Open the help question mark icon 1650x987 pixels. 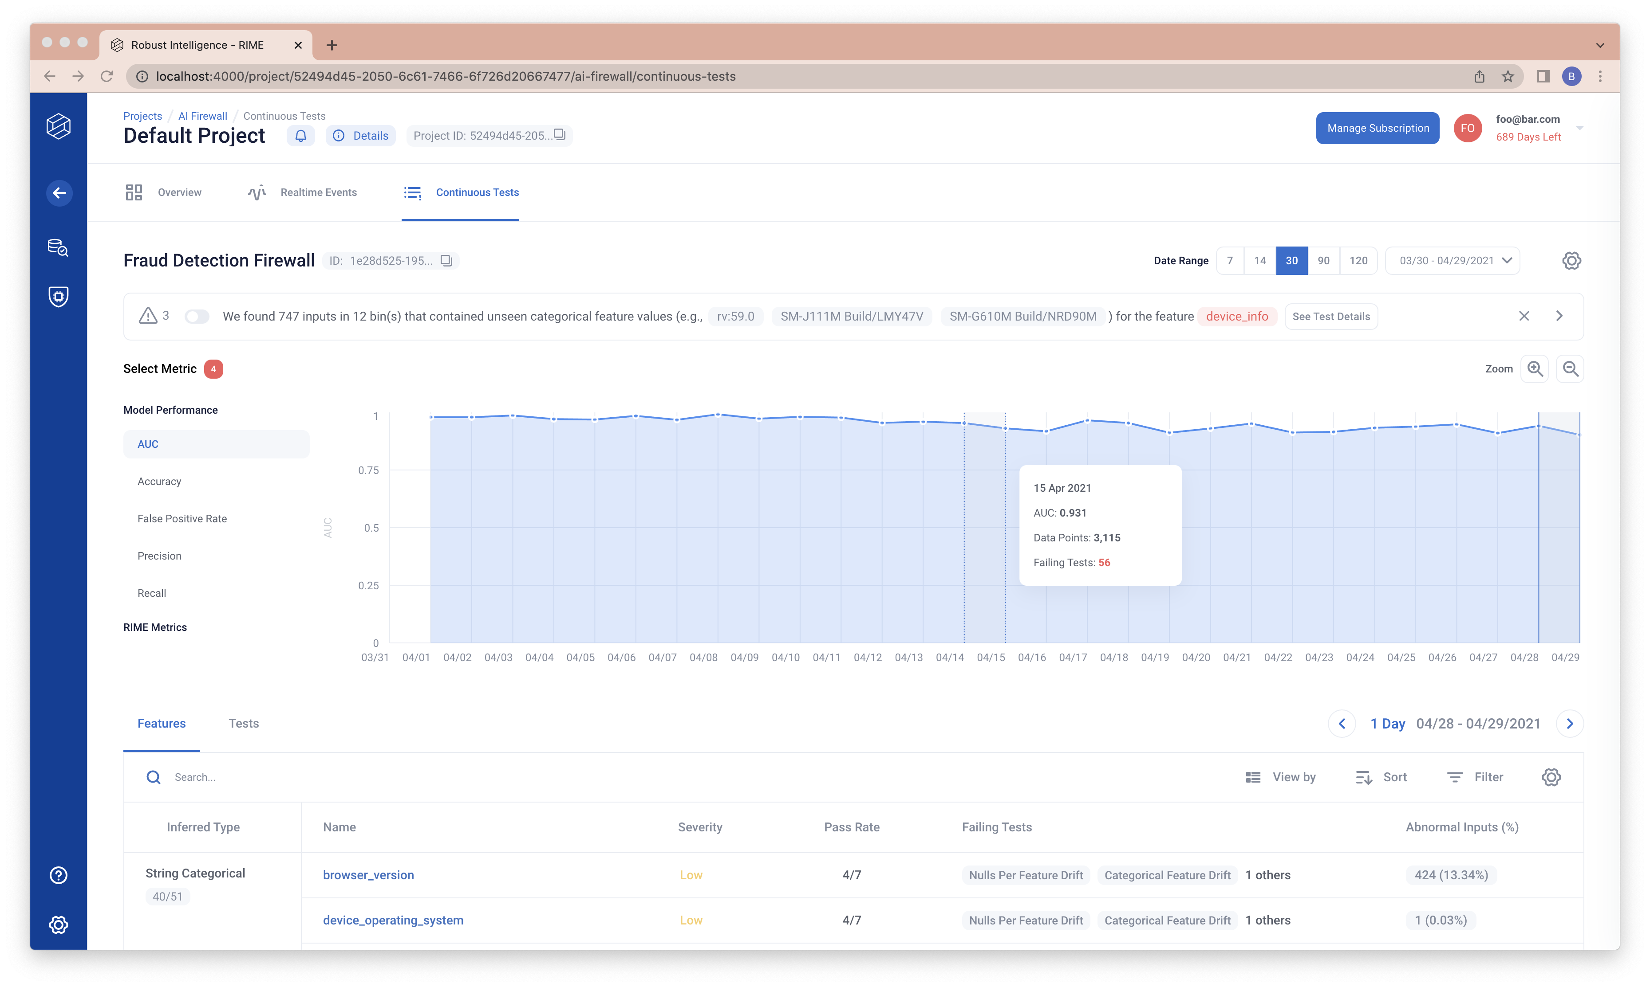(x=59, y=875)
